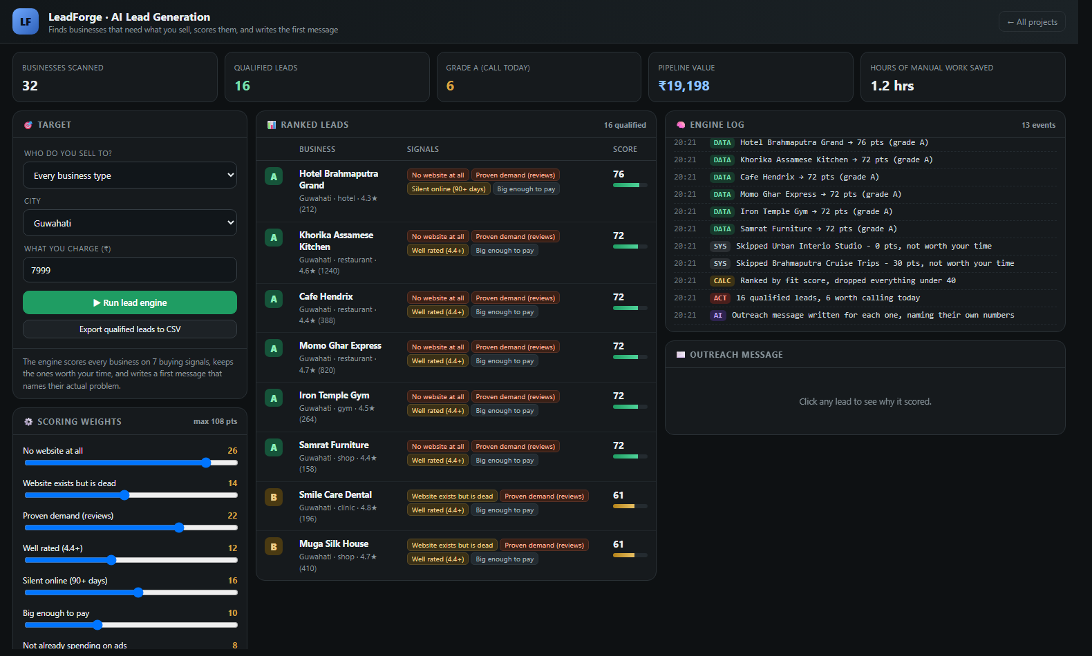The height and width of the screenshot is (656, 1092).
Task: Export qualified leads to CSV
Action: click(130, 329)
